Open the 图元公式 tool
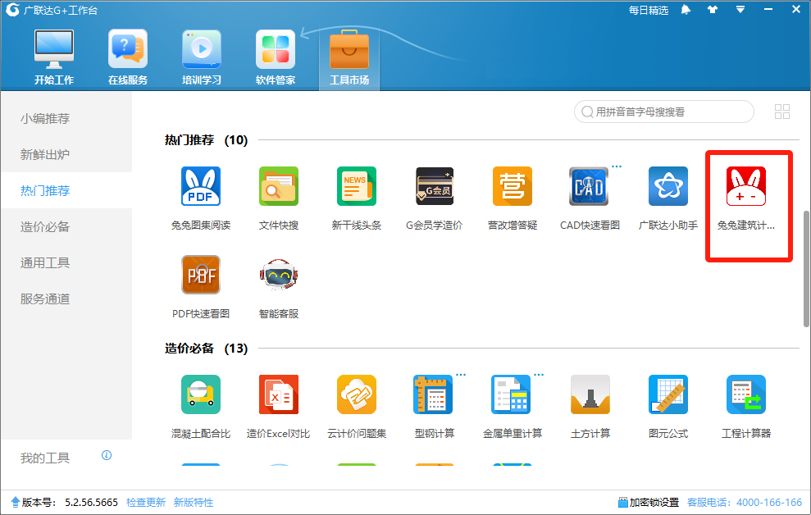Screen dimensions: 811x515 pos(667,394)
